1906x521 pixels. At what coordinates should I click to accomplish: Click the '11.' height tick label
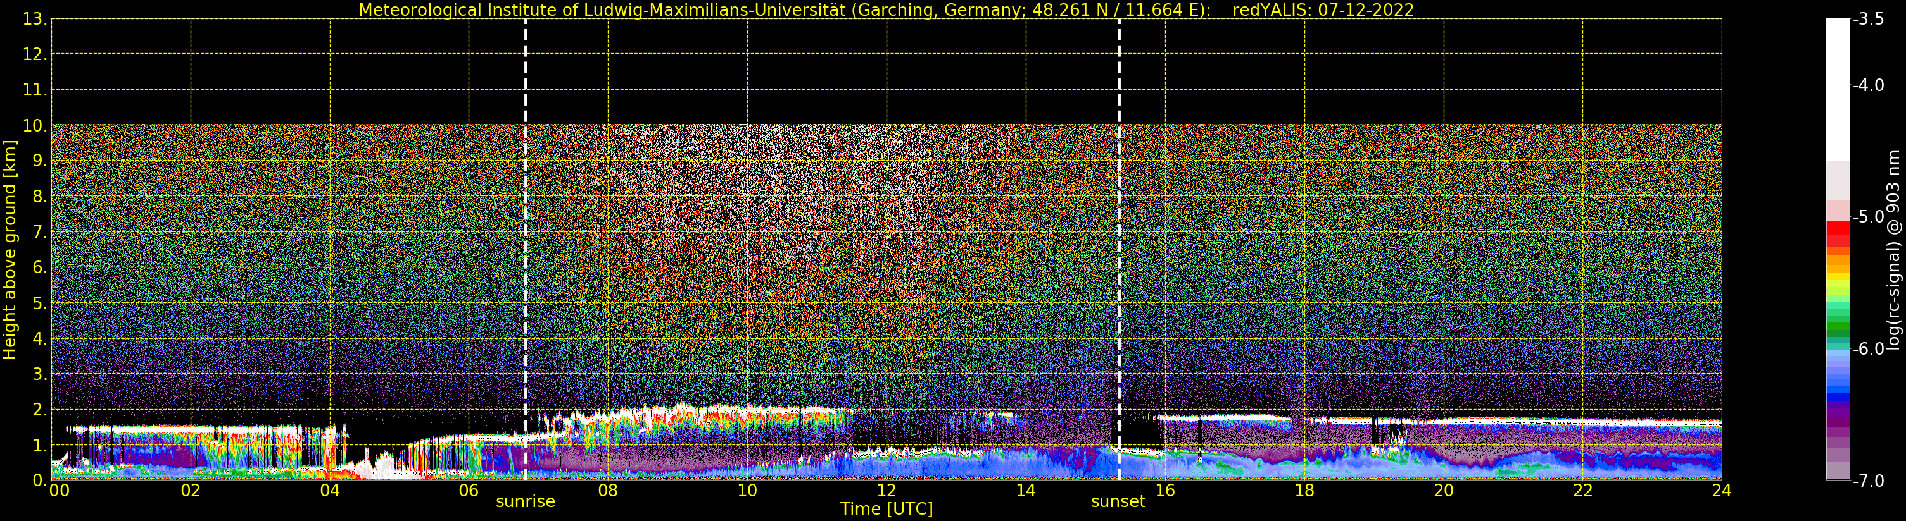point(35,90)
